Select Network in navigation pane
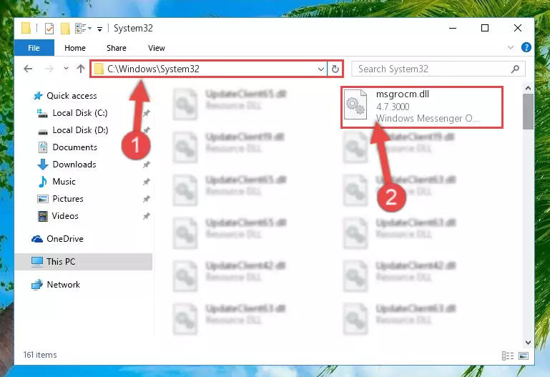This screenshot has width=550, height=377. (x=63, y=285)
